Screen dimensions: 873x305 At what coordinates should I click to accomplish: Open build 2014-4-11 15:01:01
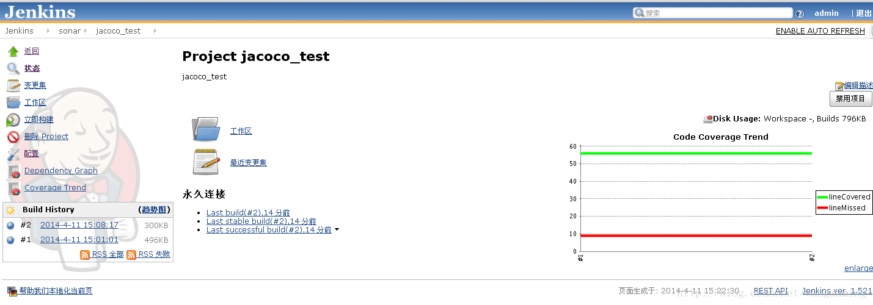click(x=79, y=240)
